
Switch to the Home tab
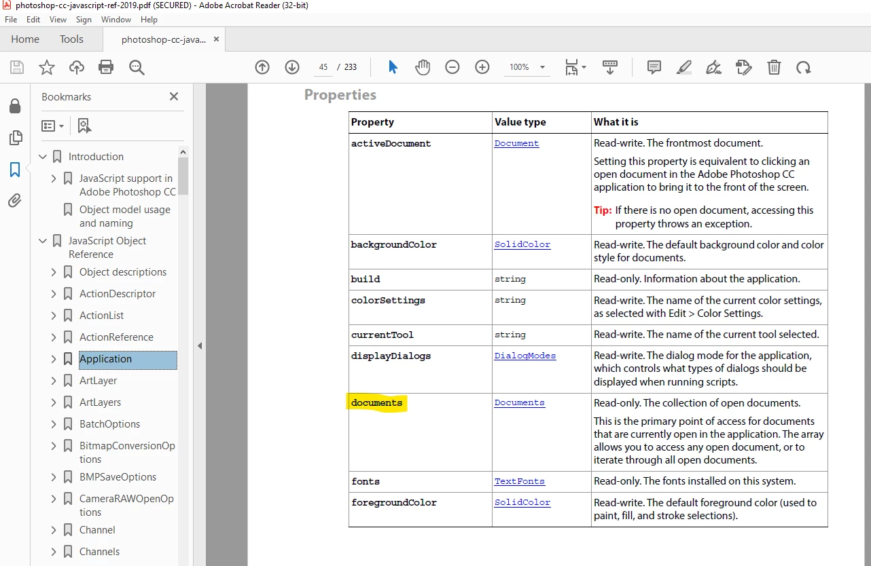(x=25, y=39)
